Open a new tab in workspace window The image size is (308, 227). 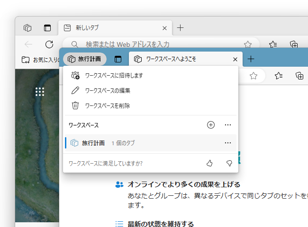pyautogui.click(x=251, y=59)
